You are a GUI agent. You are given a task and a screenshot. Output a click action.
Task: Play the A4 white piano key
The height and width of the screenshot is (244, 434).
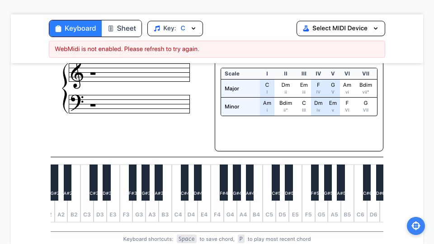pos(243,211)
